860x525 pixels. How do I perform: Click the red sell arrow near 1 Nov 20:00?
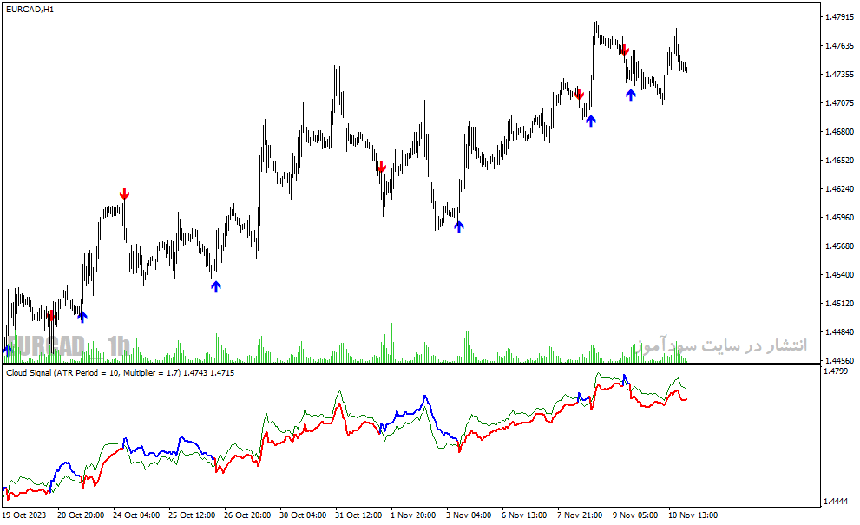coord(382,167)
